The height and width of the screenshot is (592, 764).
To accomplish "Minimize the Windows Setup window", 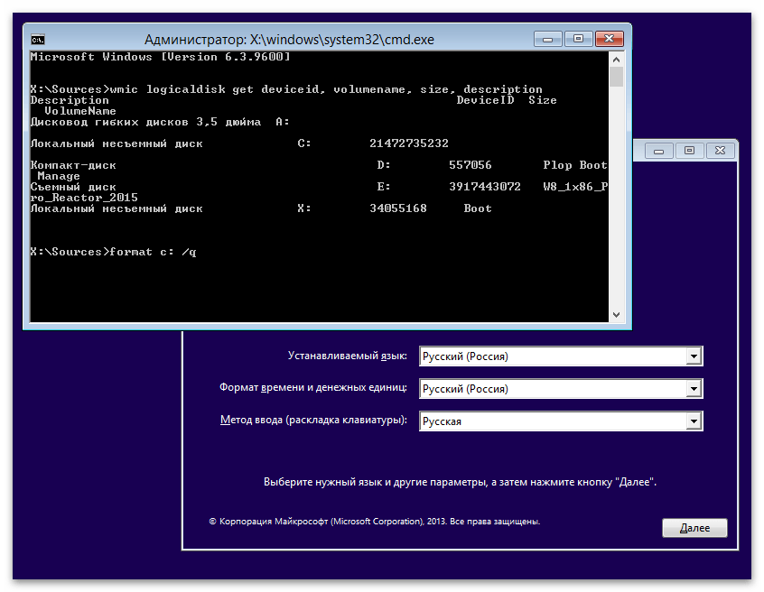I will [x=658, y=151].
